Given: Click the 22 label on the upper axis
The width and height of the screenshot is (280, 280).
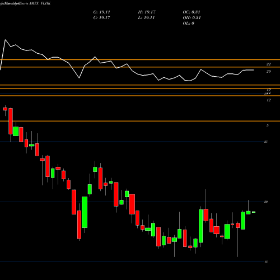Looking at the screenshot, I should (x=268, y=64).
